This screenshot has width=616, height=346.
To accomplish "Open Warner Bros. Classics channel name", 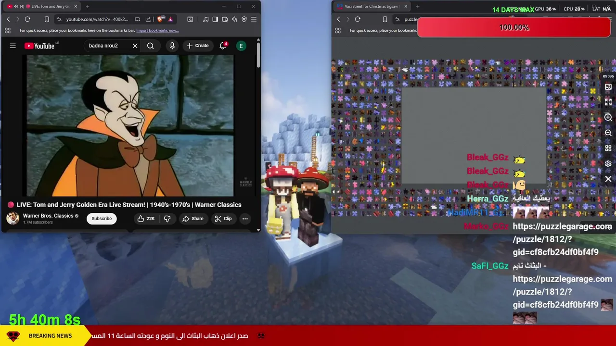I will 48,216.
